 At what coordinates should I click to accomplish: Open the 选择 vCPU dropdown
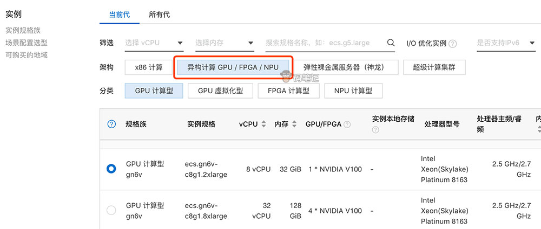154,43
